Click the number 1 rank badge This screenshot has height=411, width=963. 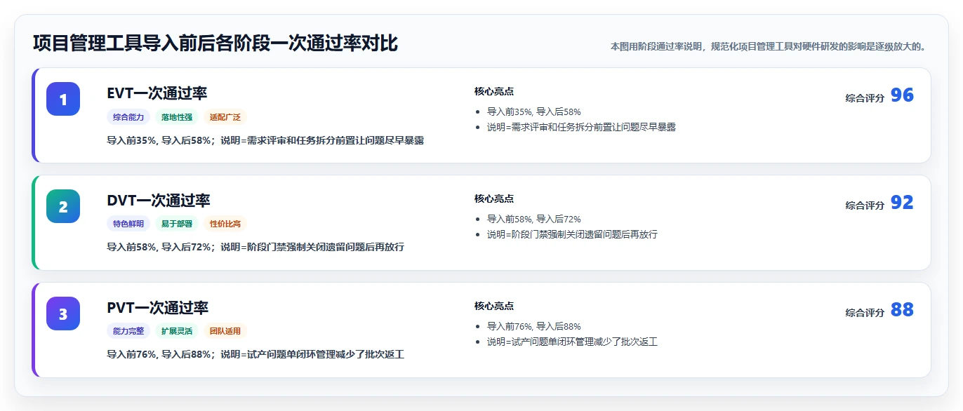click(x=63, y=99)
